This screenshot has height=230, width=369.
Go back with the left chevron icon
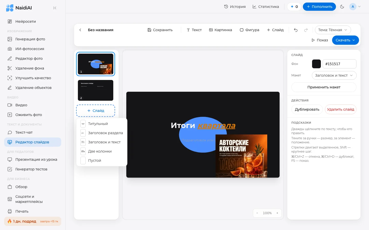80,30
